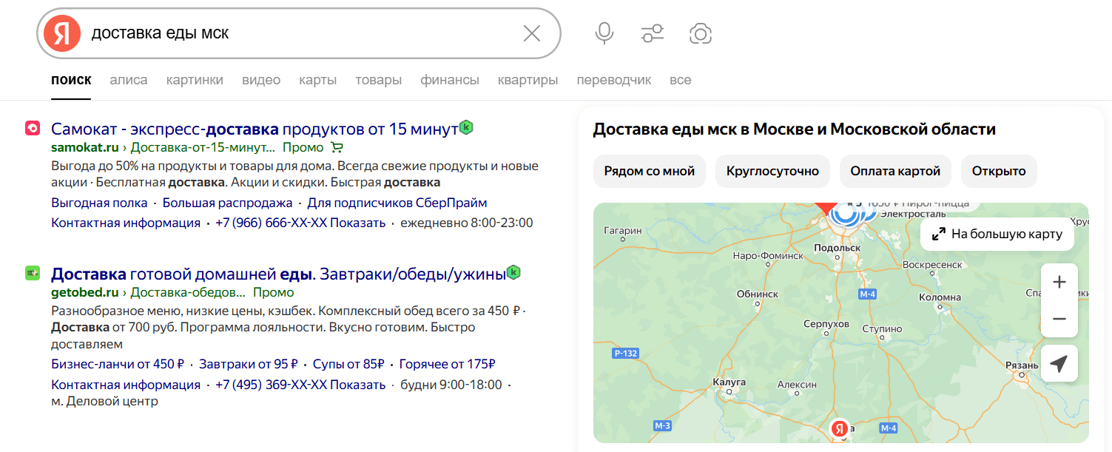
Task: Switch to карты tab
Action: coord(318,80)
